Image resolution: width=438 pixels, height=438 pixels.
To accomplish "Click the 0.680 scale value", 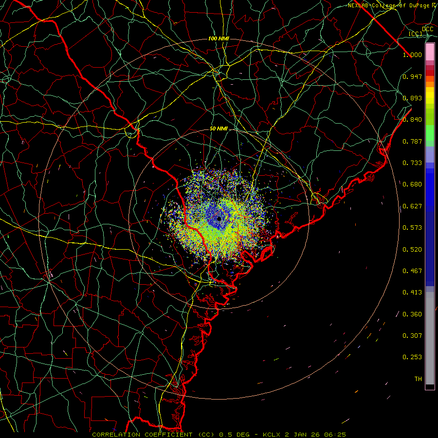I will click(x=412, y=184).
